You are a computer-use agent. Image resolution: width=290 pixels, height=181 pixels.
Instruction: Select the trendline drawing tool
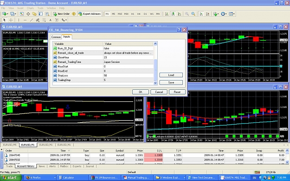click(32, 20)
